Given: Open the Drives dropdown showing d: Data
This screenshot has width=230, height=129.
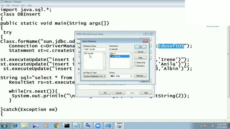Looking at the screenshot, I should point(121,76).
